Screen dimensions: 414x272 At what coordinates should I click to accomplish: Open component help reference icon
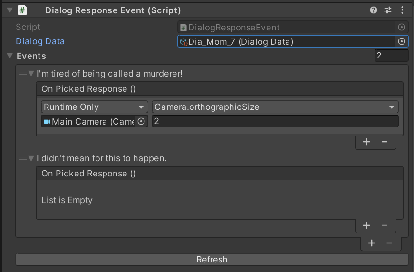[373, 10]
